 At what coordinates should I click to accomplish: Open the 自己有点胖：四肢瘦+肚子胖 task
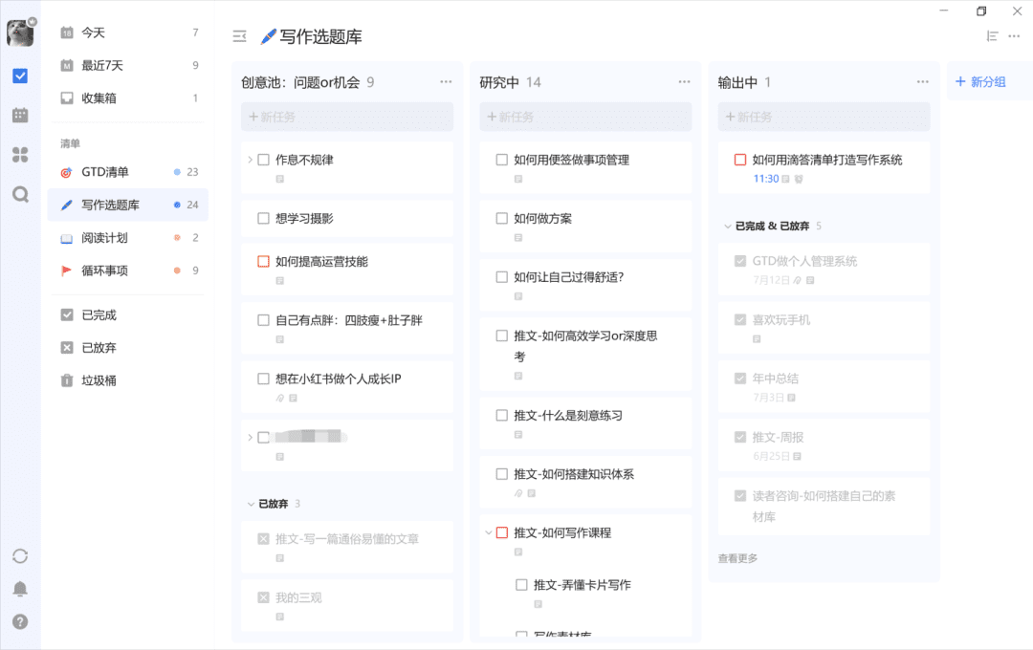tap(347, 329)
